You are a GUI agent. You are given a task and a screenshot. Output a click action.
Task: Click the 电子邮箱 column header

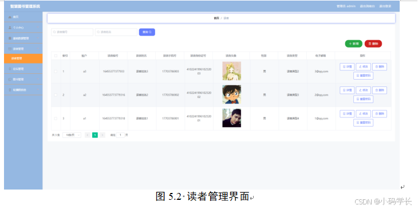click(x=321, y=56)
